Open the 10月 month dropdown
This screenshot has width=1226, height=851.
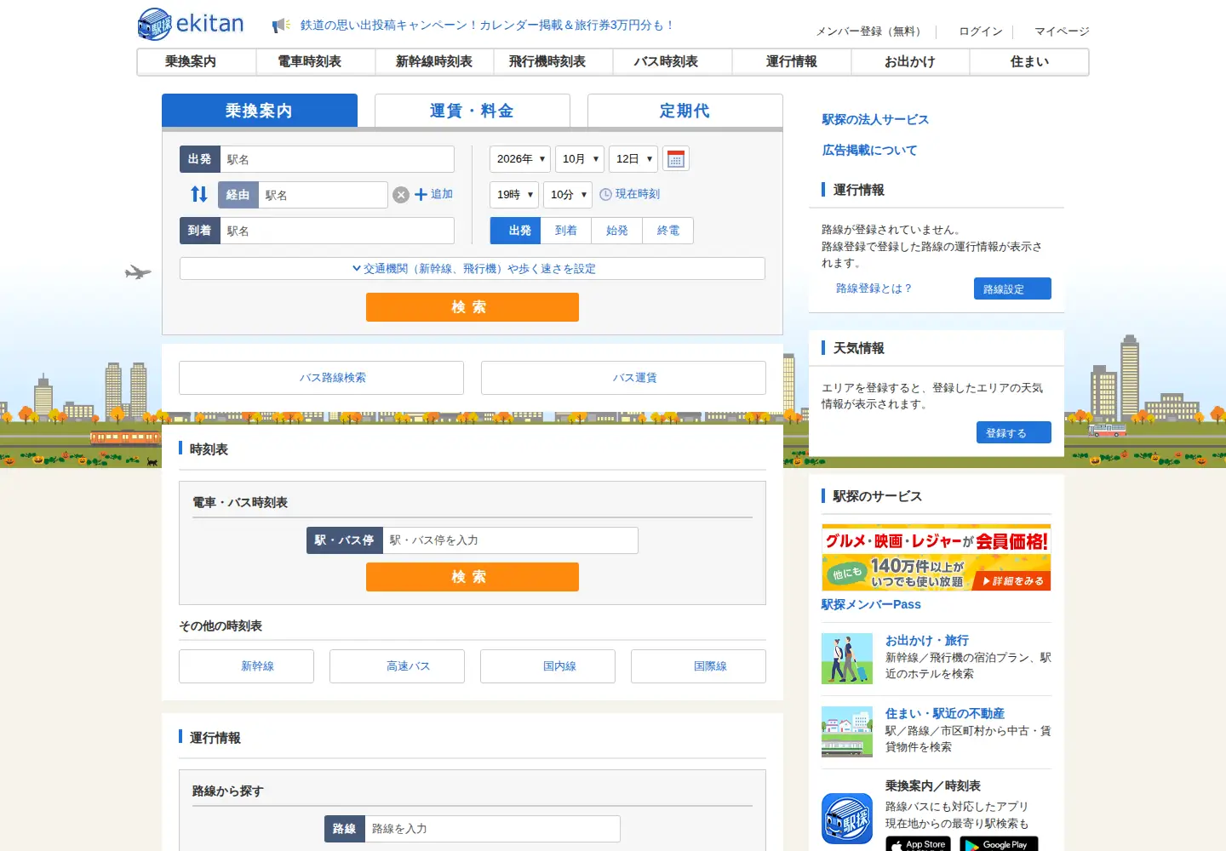coord(580,159)
